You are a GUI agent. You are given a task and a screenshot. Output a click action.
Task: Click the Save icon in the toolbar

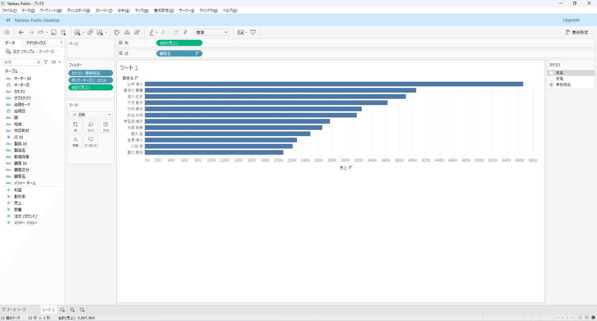53,32
